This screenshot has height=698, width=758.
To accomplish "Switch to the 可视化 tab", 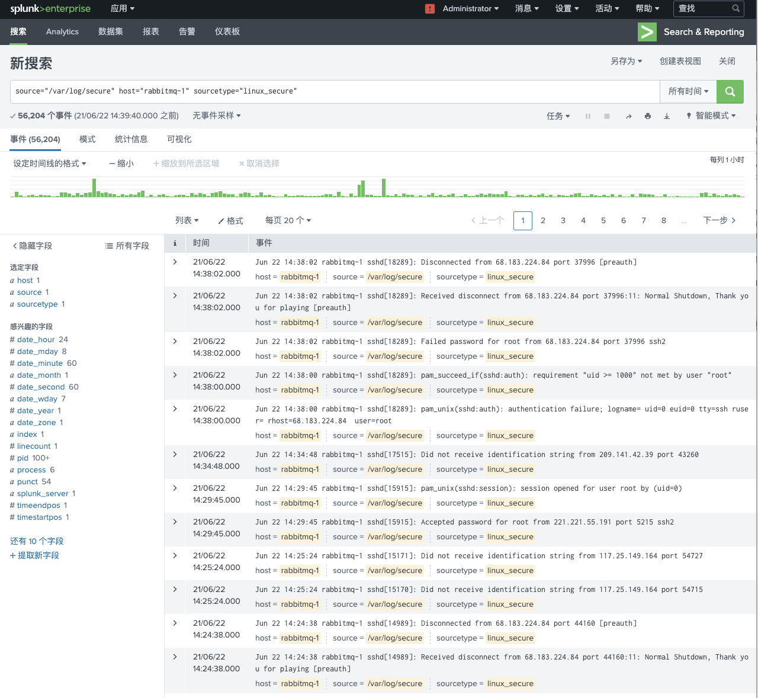I will tap(179, 139).
